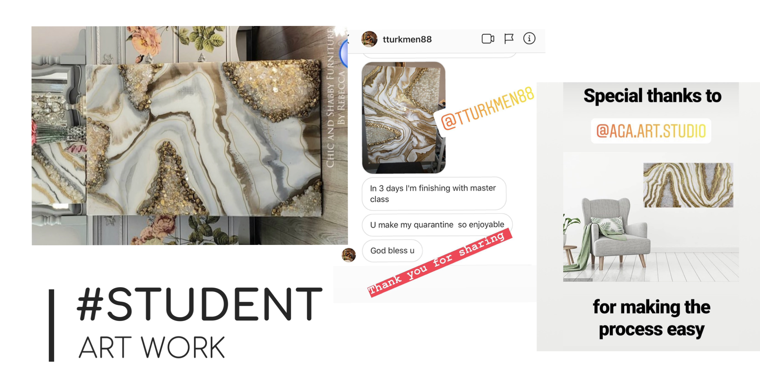Image resolution: width=760 pixels, height=380 pixels.
Task: Tap the @ACA.ART.STUDIO mention sticker
Action: 651,131
